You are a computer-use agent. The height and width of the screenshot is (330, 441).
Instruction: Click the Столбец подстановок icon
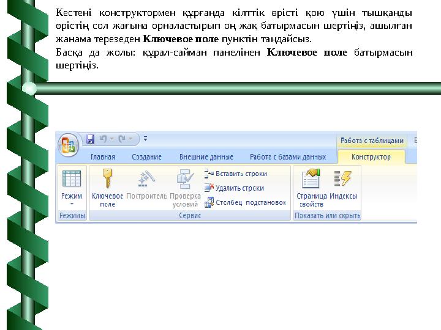tap(209, 202)
